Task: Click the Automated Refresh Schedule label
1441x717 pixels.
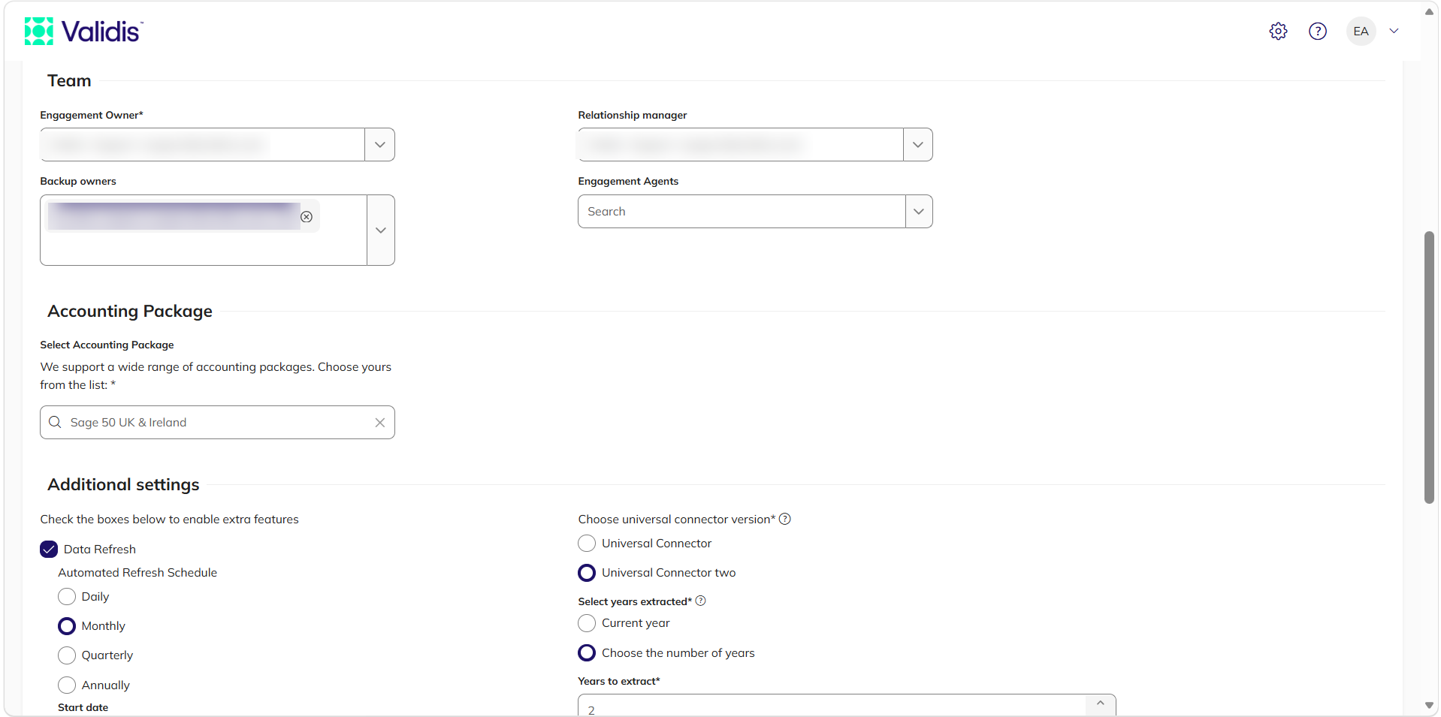Action: [x=137, y=572]
